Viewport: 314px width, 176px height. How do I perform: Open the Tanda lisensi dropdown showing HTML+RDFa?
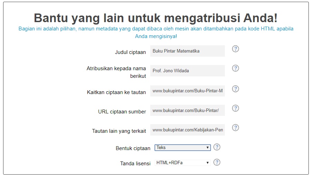point(182,163)
